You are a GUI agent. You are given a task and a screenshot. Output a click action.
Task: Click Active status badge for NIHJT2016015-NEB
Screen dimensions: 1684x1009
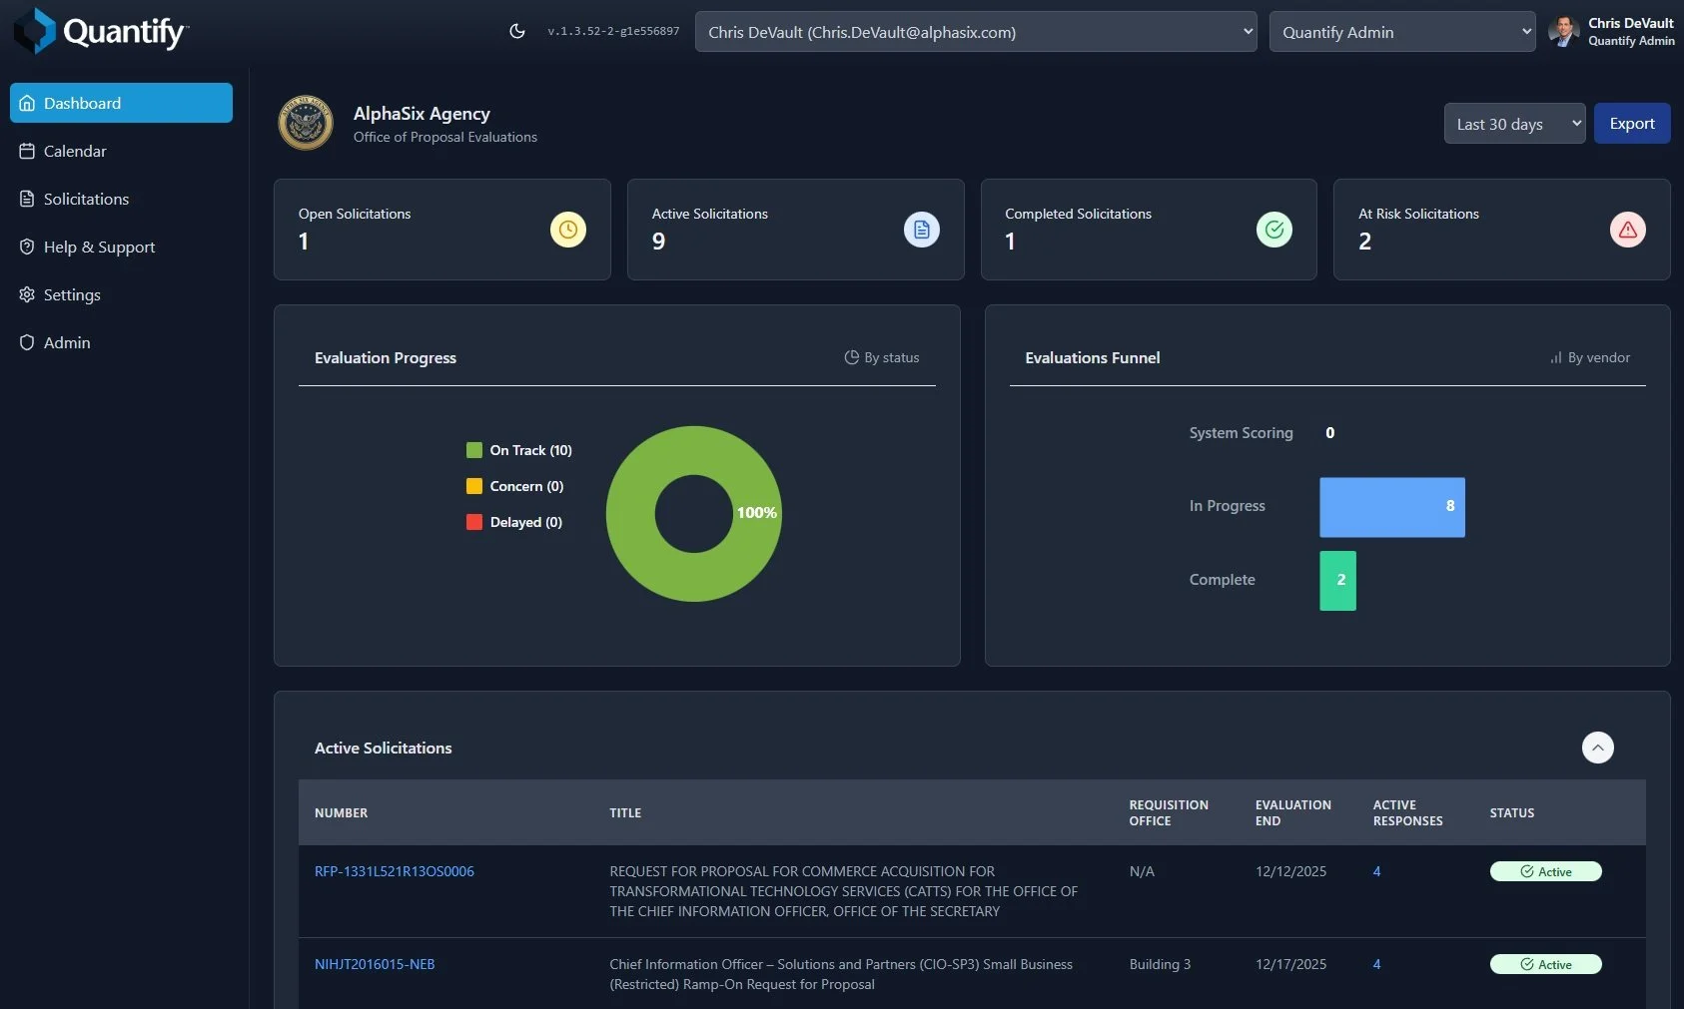click(x=1546, y=964)
